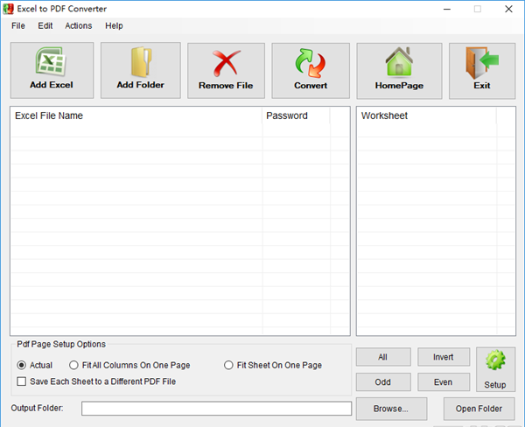This screenshot has height=427, width=525.
Task: Select the Actual radio option
Action: pos(22,365)
